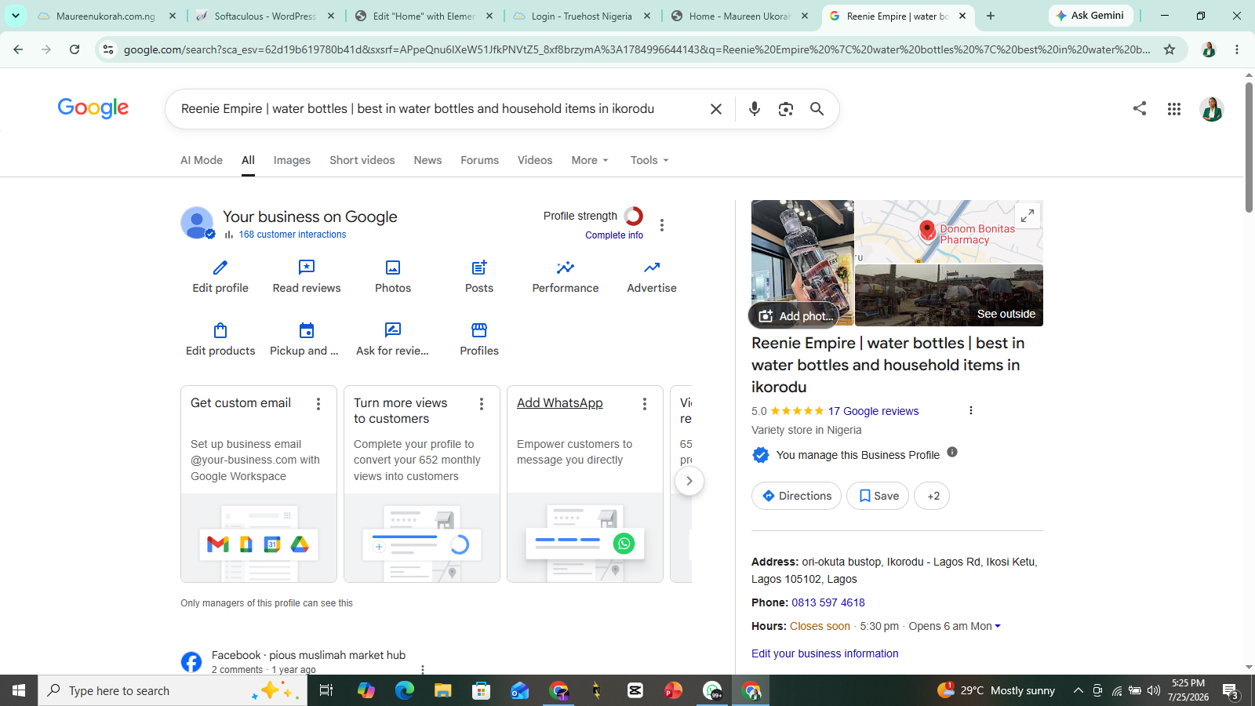Open Google account avatar on the results page

pos(1212,109)
